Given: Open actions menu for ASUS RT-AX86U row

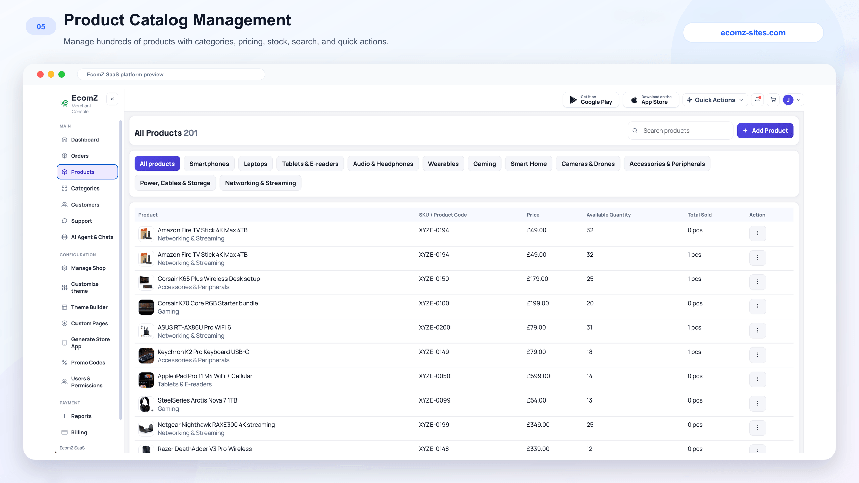Looking at the screenshot, I should point(758,331).
